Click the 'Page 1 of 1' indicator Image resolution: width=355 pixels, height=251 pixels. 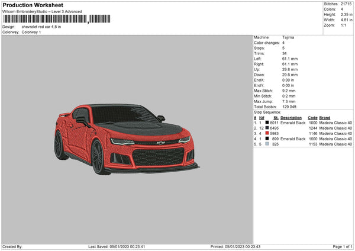tap(343, 247)
